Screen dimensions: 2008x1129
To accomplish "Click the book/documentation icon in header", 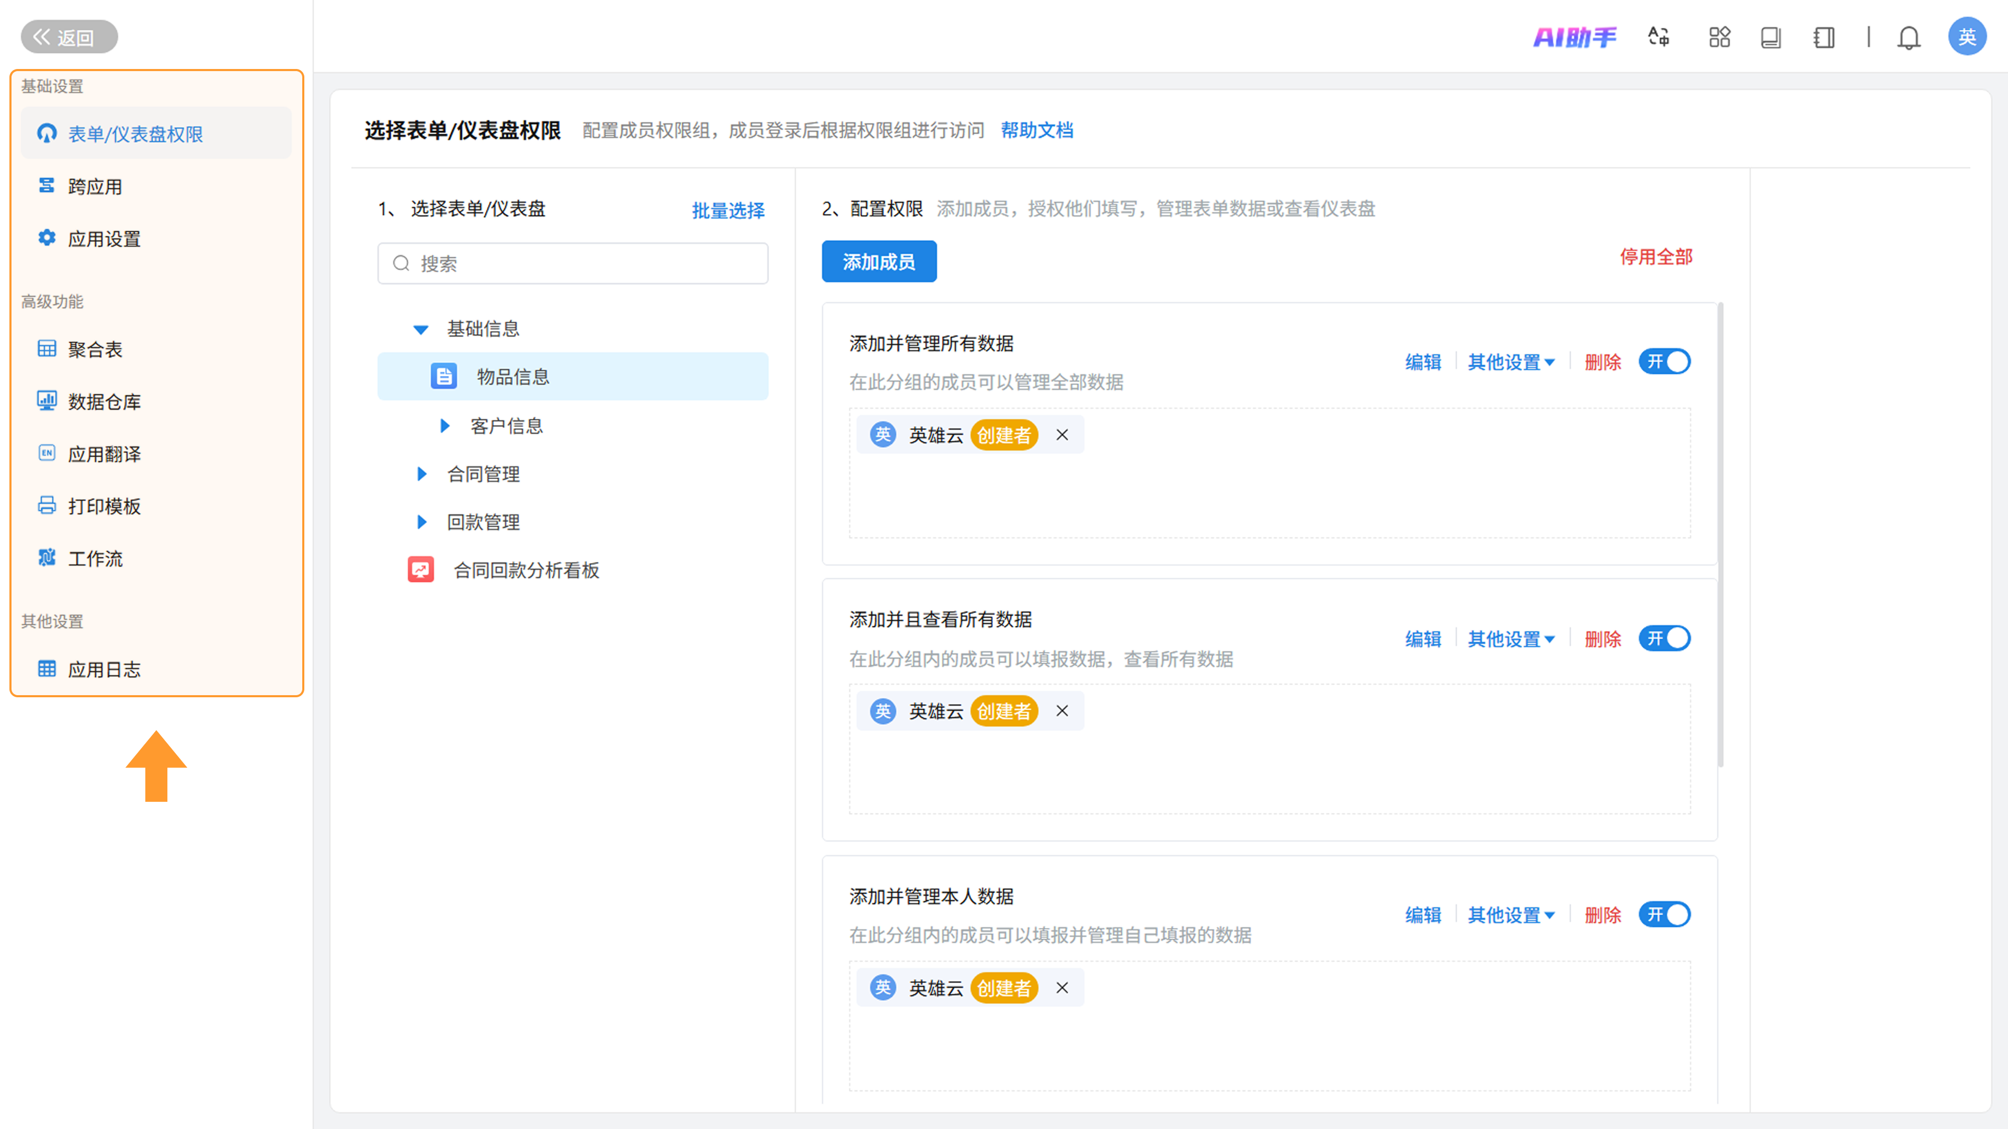I will [x=1770, y=38].
